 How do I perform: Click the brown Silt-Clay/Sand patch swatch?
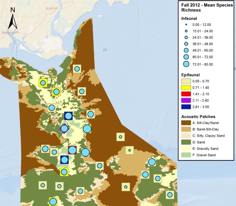tap(186, 123)
